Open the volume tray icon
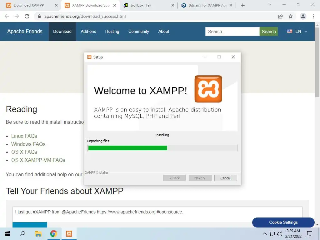The width and height of the screenshot is (320, 240). click(x=280, y=234)
